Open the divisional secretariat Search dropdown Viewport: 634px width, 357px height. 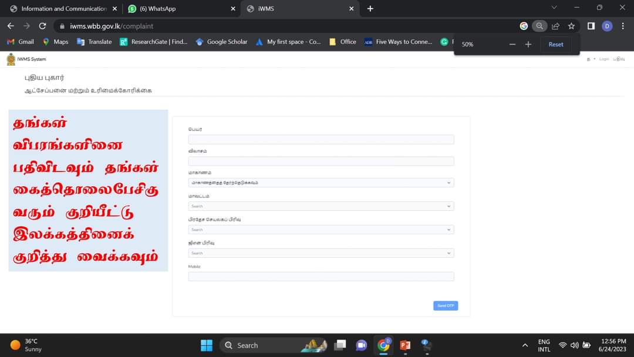tap(321, 230)
